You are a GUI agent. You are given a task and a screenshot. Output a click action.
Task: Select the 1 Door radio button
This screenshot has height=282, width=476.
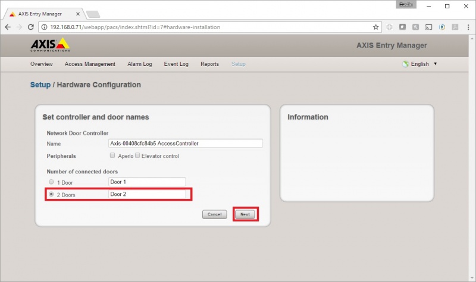click(x=51, y=182)
